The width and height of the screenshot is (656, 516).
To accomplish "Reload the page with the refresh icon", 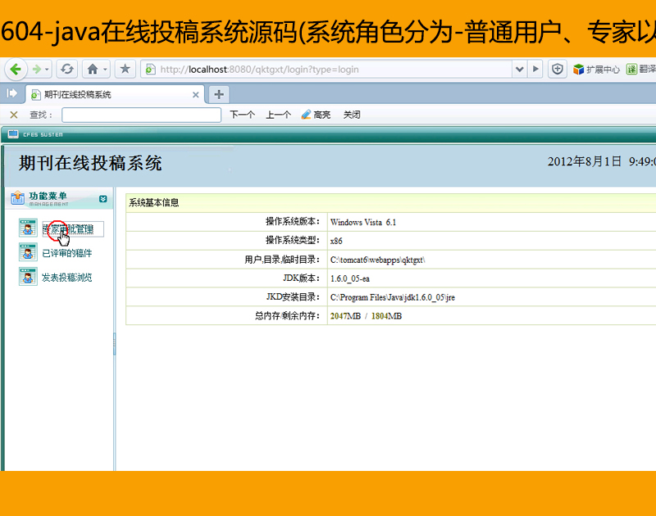I will click(67, 70).
